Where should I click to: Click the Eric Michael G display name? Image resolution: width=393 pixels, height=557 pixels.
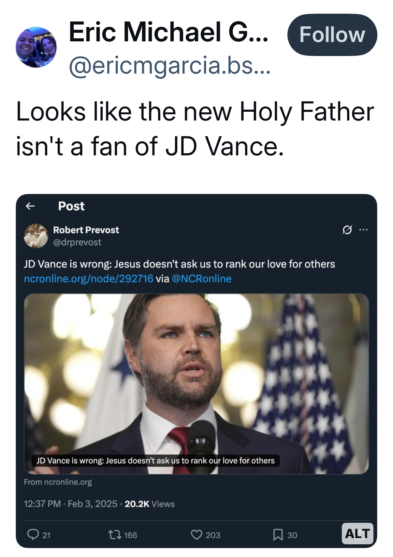click(x=168, y=32)
